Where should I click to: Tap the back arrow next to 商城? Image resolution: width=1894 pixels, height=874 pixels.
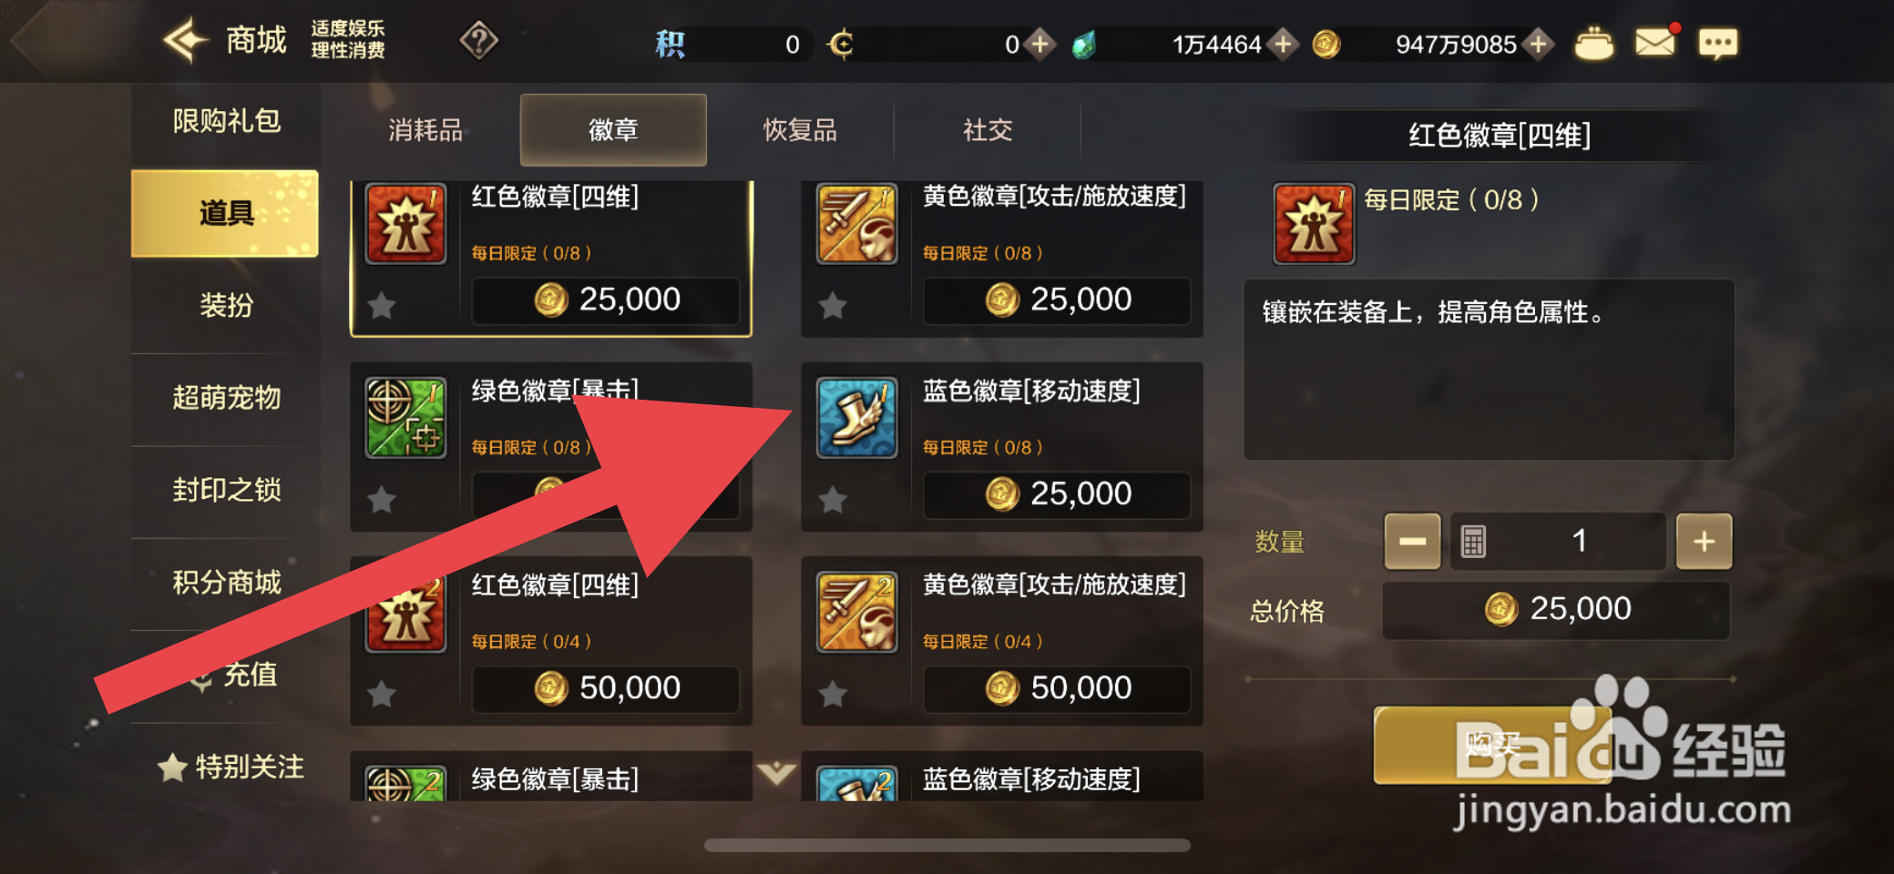tap(186, 40)
